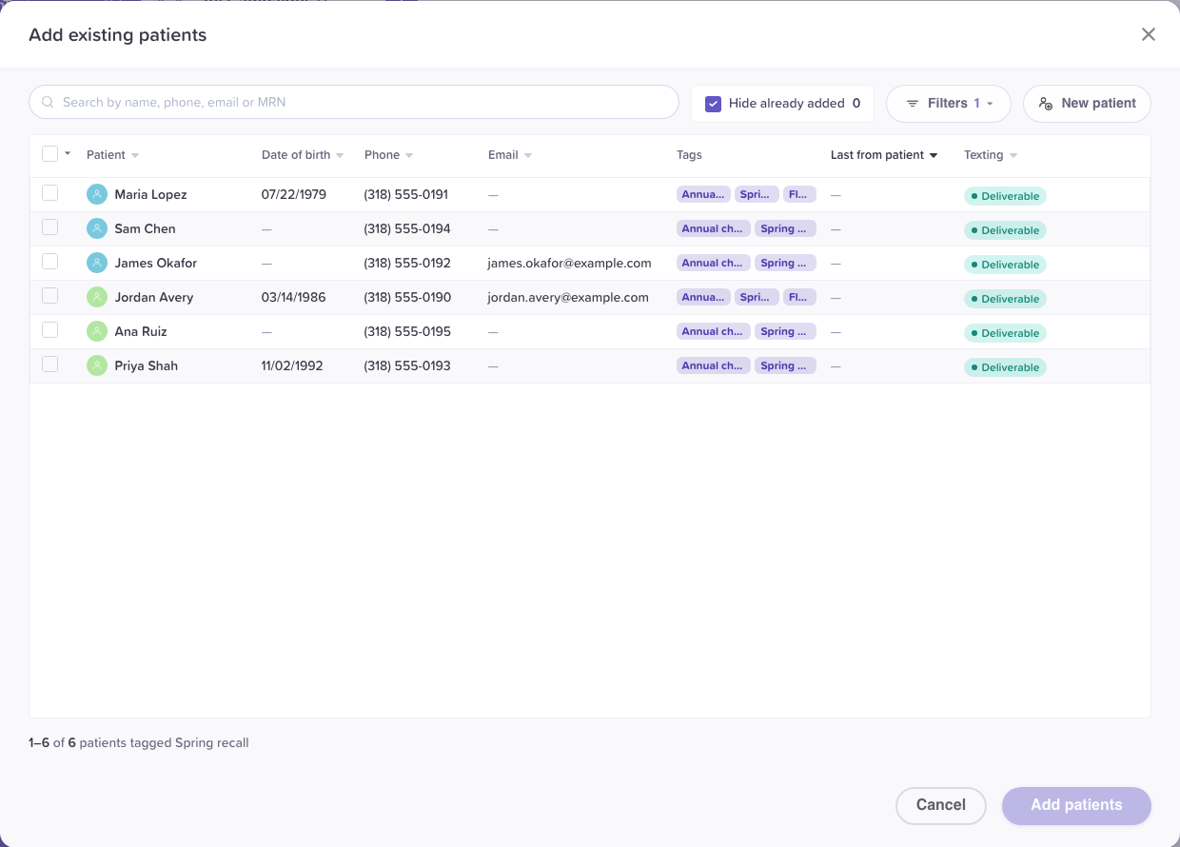
Task: Click Priya Shah's Deliverable status badge
Action: 1005,367
